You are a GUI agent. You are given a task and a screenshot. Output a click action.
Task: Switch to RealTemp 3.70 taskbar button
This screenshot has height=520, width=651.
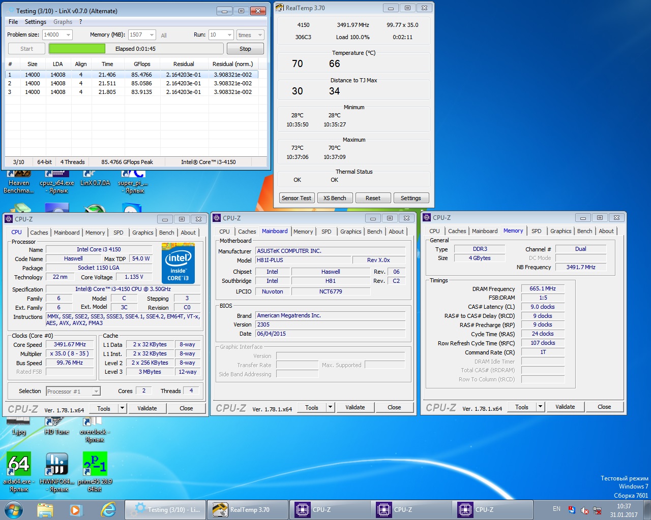(x=247, y=510)
